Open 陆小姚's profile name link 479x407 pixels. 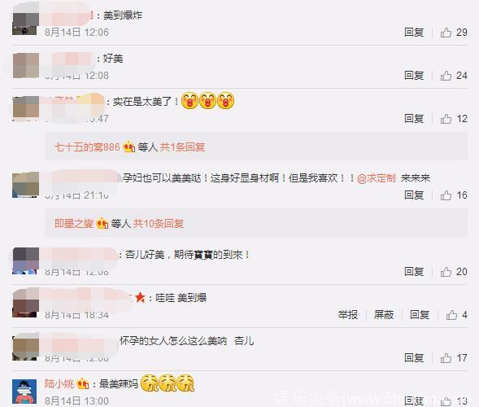59,383
